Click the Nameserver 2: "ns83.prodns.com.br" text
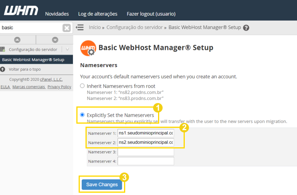The height and width of the screenshot is (195, 297). pyautogui.click(x=125, y=98)
